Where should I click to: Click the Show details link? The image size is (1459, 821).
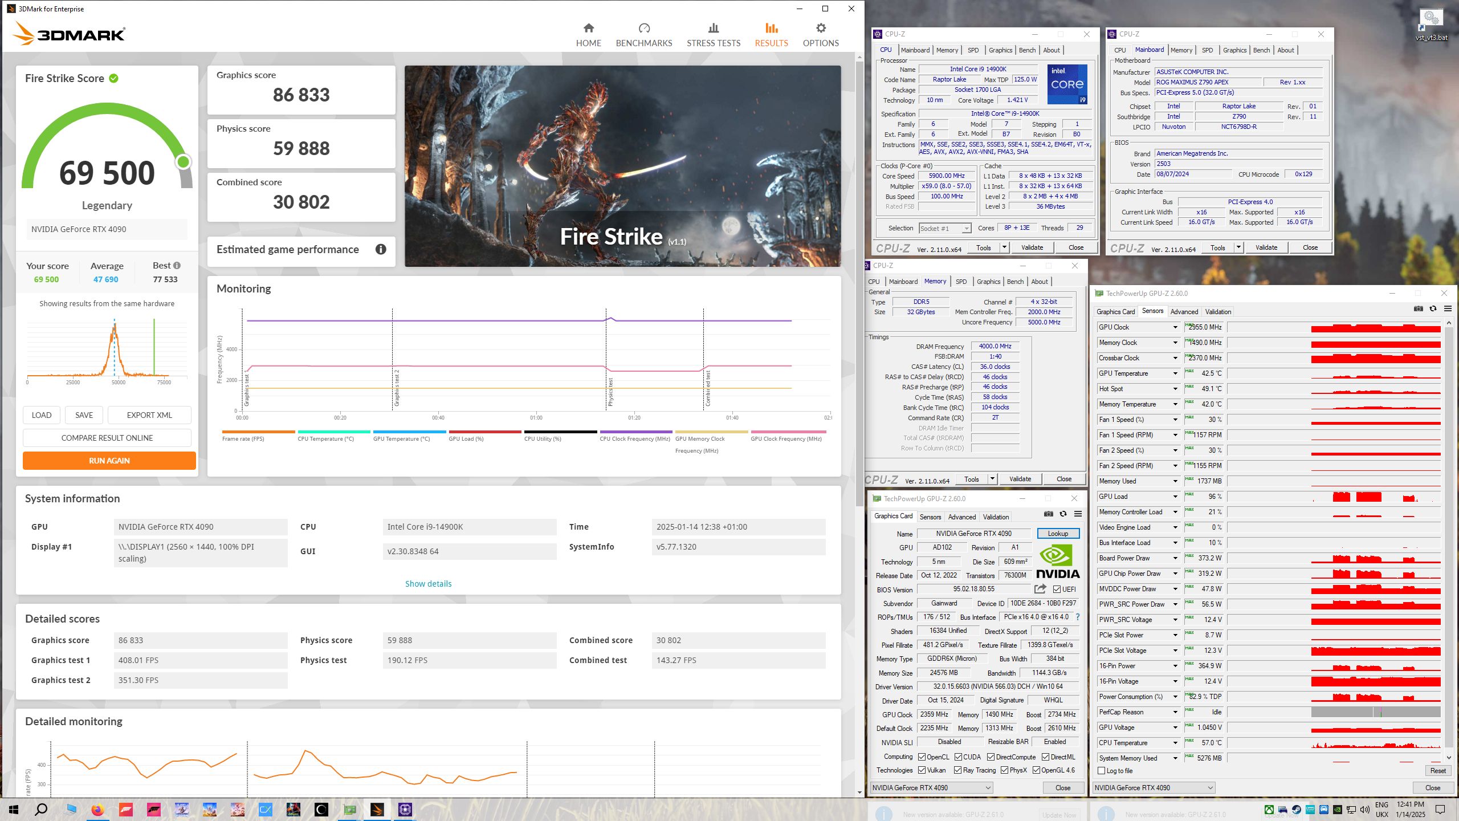coord(428,584)
